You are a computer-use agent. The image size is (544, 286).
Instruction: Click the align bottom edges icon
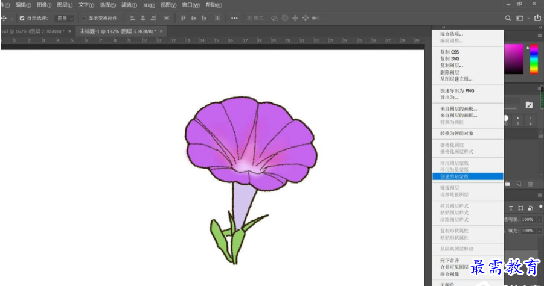[204, 18]
